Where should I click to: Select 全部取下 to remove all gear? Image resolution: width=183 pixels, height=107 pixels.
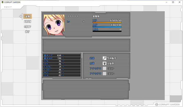tap(27, 27)
